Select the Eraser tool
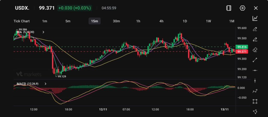The height and width of the screenshot is (117, 268). coord(255,50)
